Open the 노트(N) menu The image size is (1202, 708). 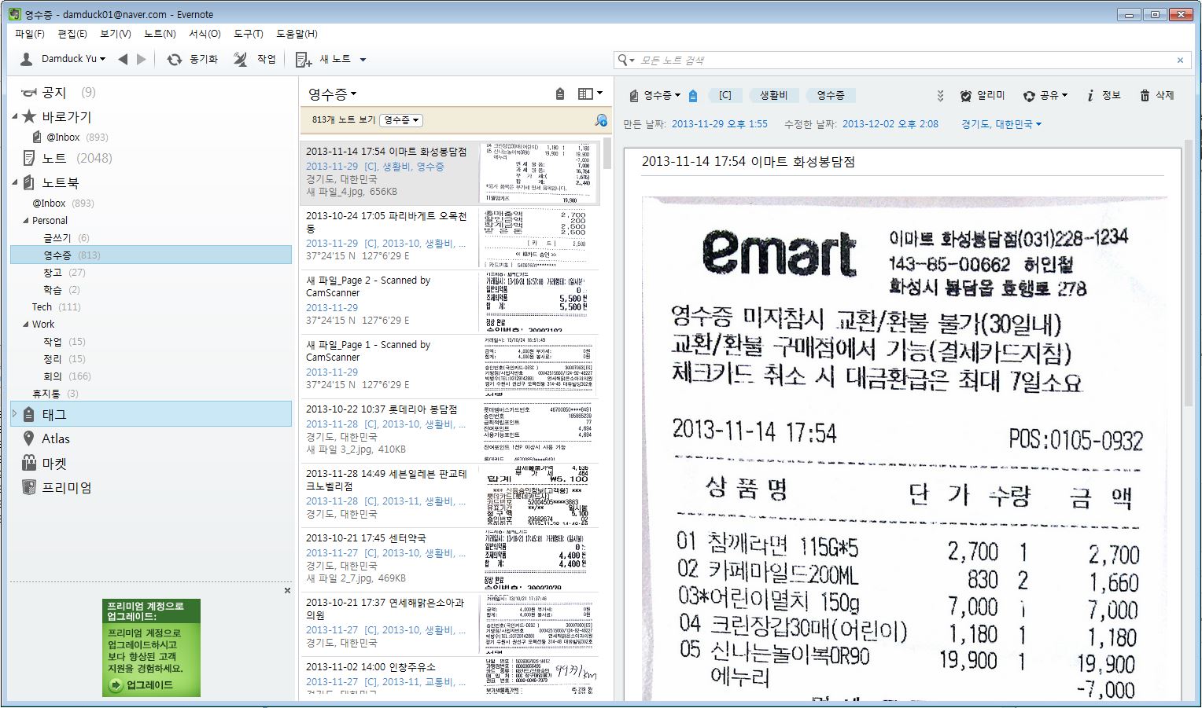pos(160,34)
